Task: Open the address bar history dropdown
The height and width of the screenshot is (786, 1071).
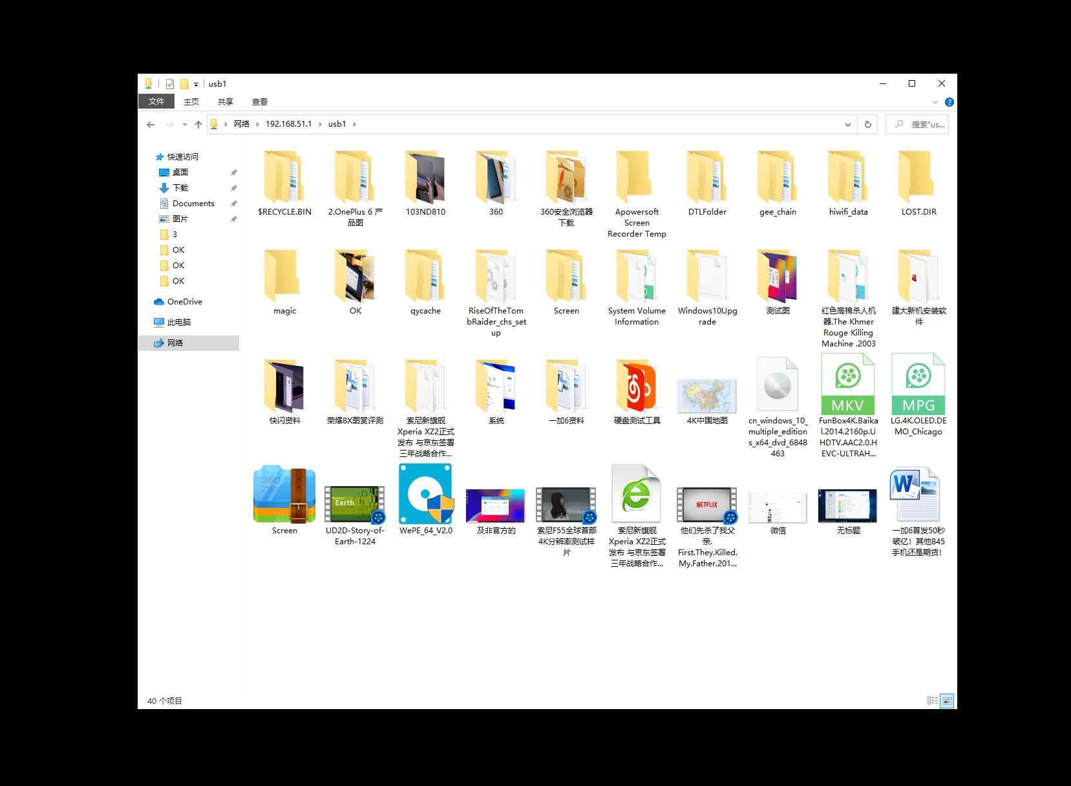Action: 848,124
